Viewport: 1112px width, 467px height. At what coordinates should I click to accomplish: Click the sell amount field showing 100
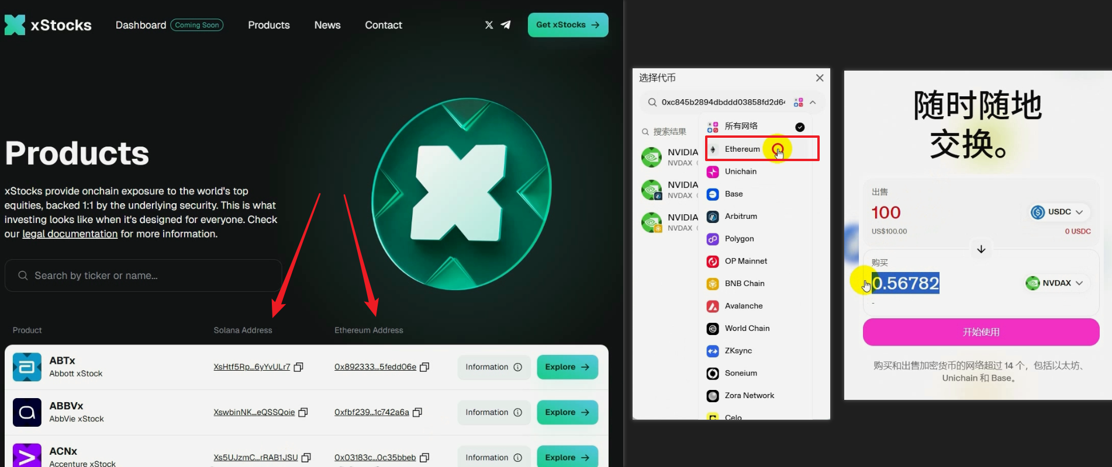pos(886,212)
